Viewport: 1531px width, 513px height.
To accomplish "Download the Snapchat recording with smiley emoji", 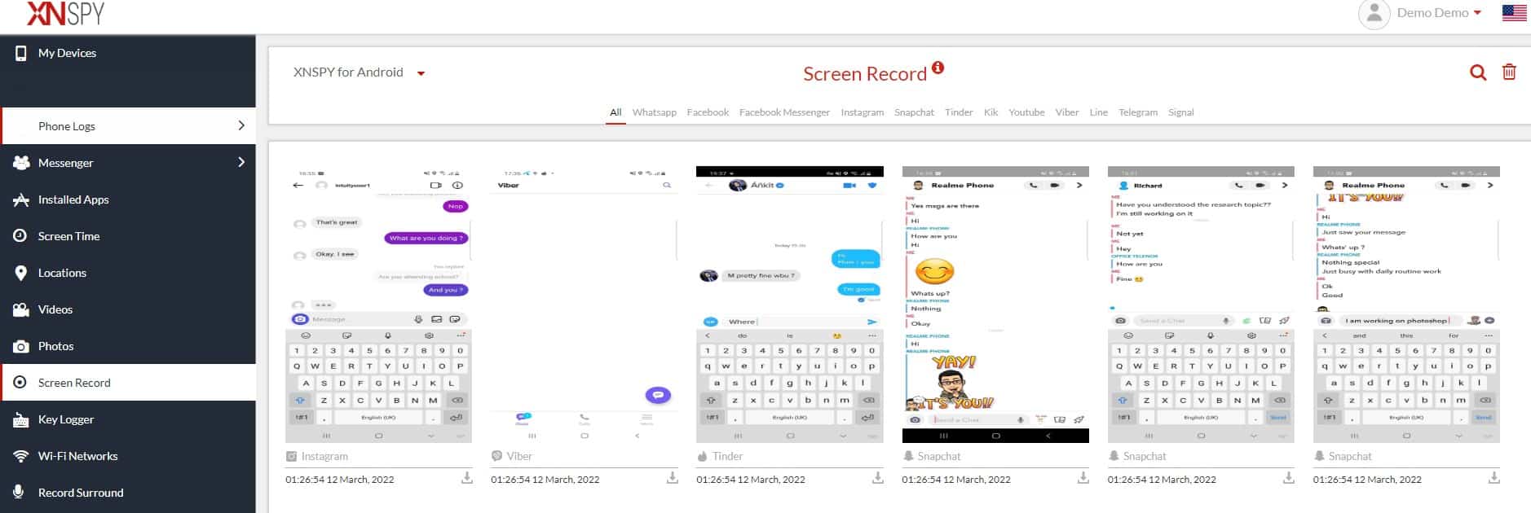I will click(1083, 478).
